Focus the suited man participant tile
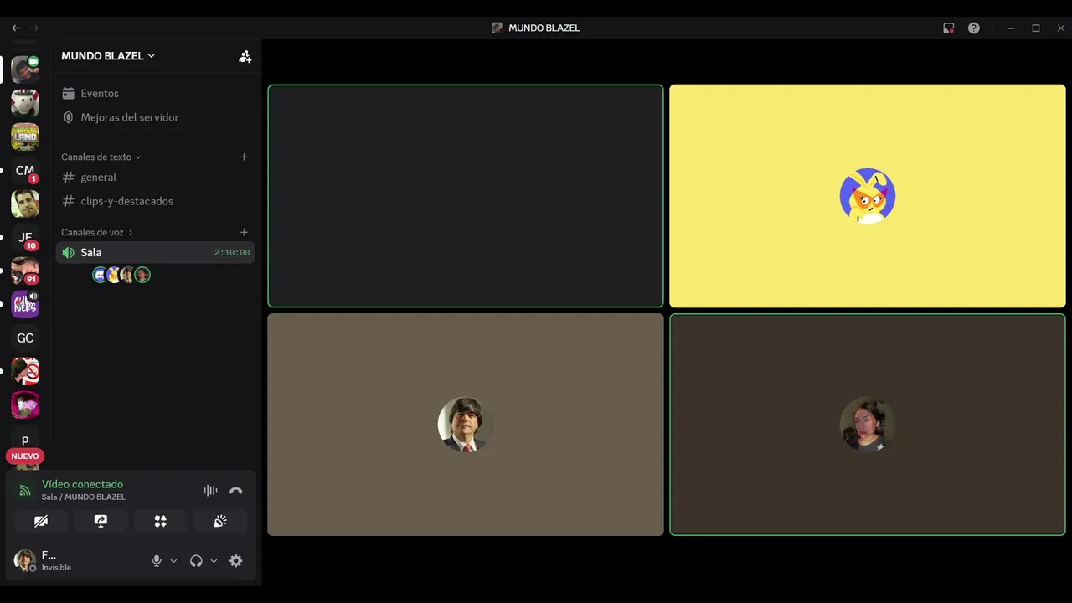The width and height of the screenshot is (1072, 603). tap(466, 425)
